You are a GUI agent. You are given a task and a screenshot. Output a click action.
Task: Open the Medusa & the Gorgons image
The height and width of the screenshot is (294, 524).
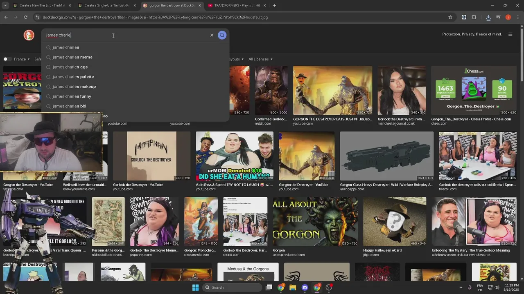(x=248, y=272)
